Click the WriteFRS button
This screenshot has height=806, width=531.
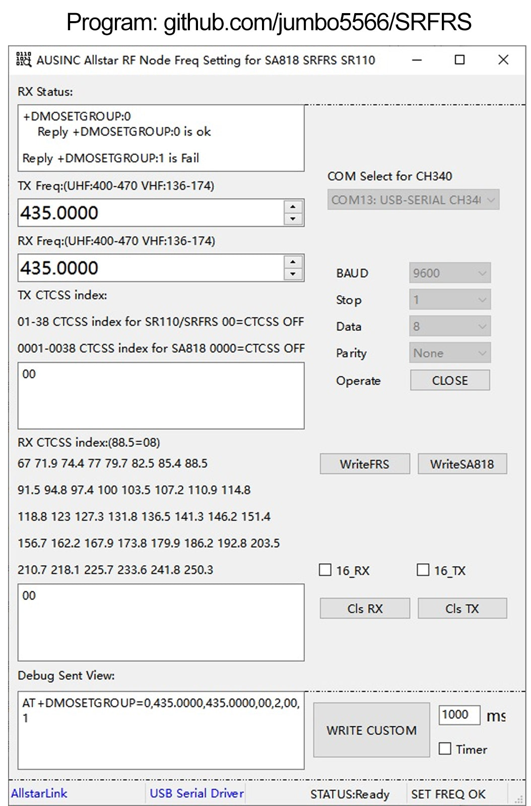coord(365,464)
